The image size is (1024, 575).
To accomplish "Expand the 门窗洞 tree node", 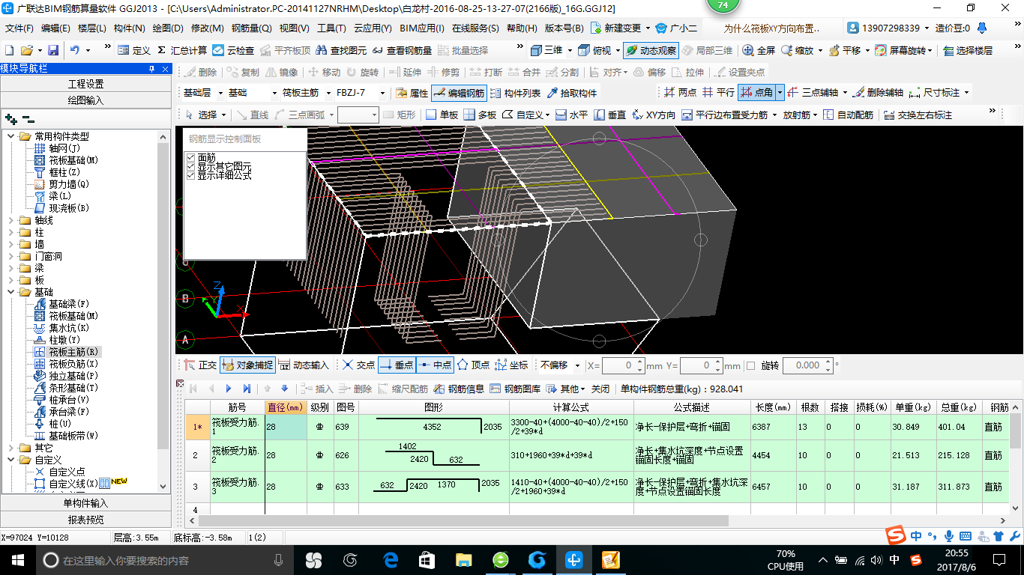I will [x=11, y=256].
